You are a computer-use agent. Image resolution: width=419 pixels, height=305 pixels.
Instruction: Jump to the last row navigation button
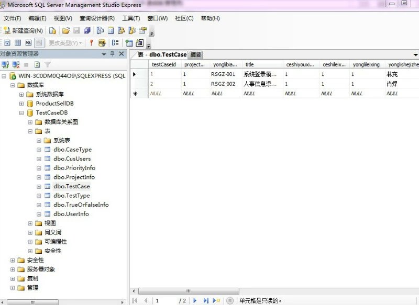coord(206,300)
